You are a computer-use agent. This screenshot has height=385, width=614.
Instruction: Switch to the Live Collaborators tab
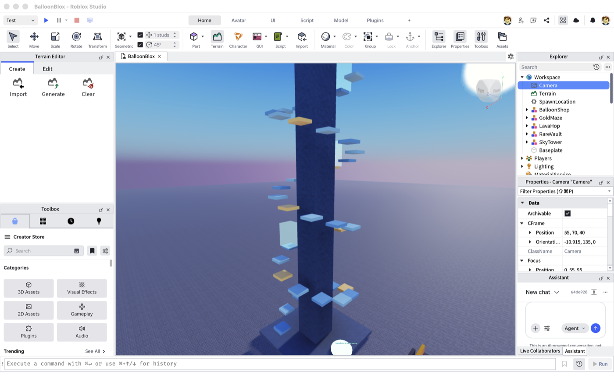coord(540,351)
